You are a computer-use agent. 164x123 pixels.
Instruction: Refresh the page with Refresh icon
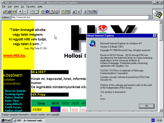(x=36, y=11)
